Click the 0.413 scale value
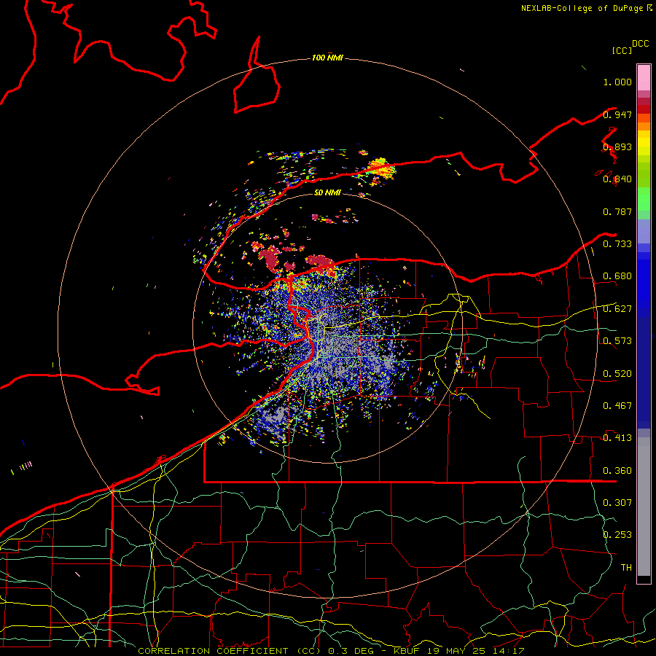 (617, 438)
